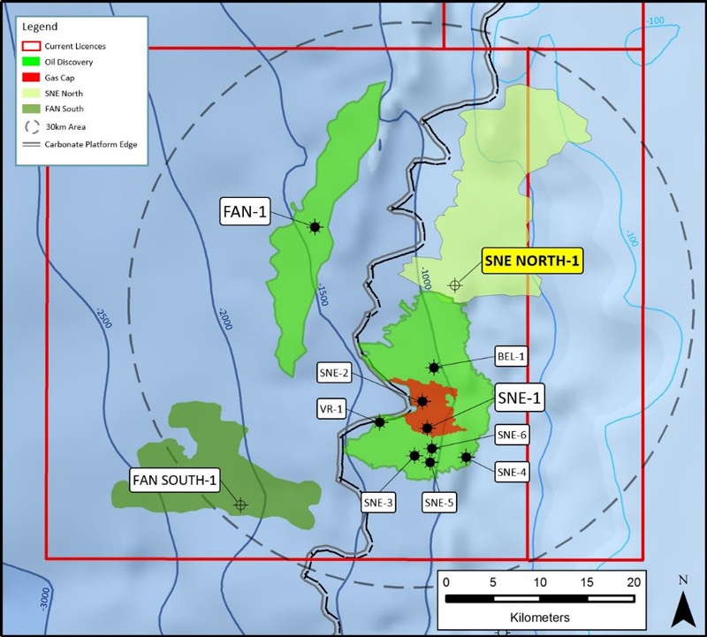
Task: Click the SNE-5 well label
Action: [x=439, y=503]
